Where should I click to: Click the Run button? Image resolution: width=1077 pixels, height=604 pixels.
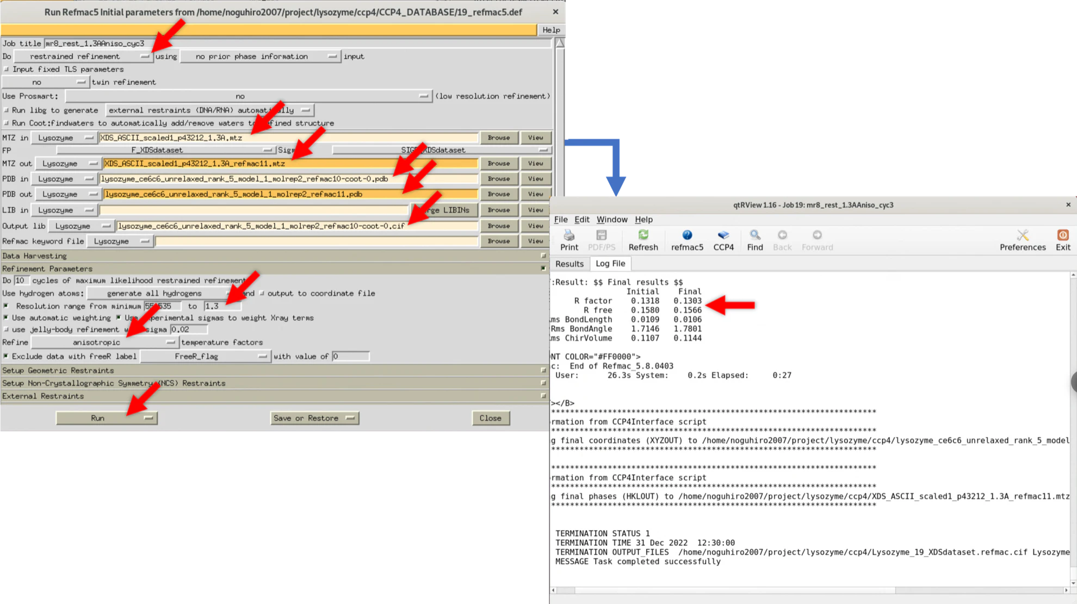point(107,418)
